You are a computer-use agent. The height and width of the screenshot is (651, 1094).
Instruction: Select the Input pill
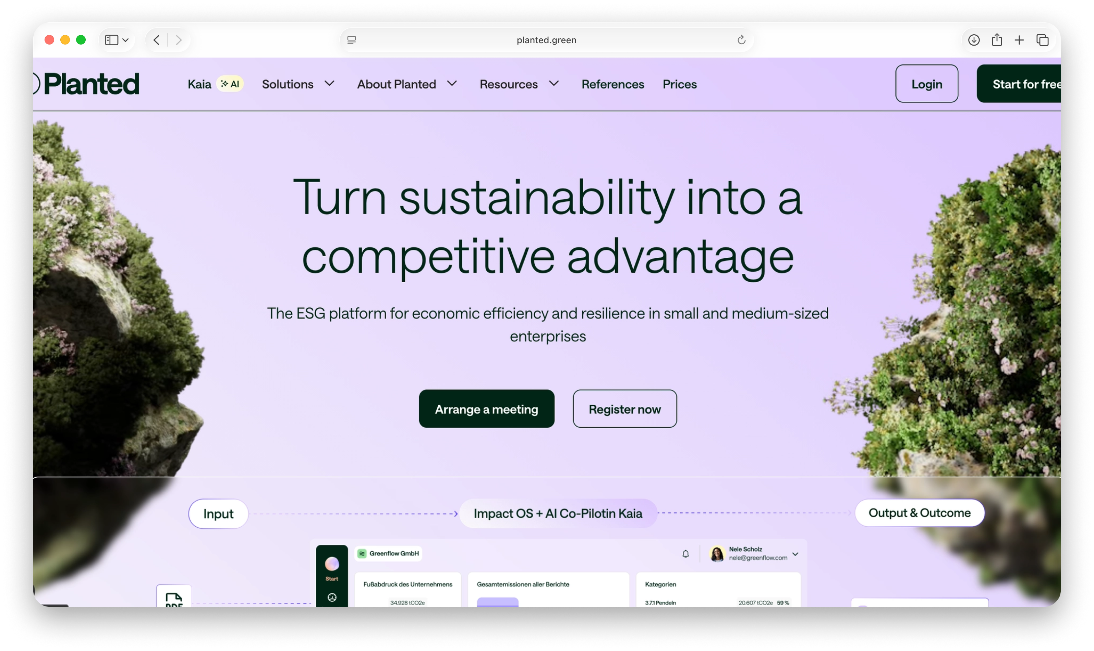pyautogui.click(x=218, y=513)
